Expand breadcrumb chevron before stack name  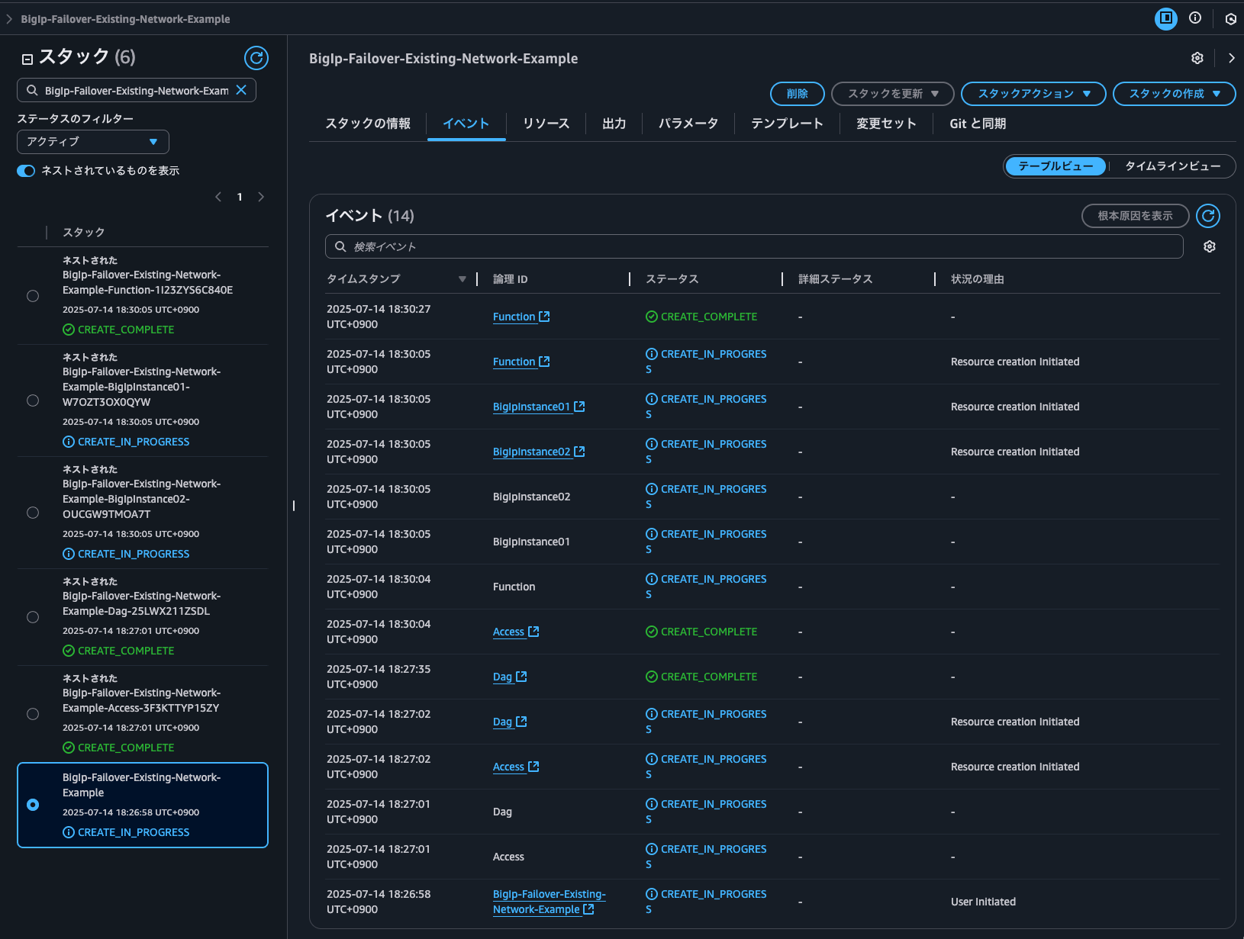(x=9, y=19)
